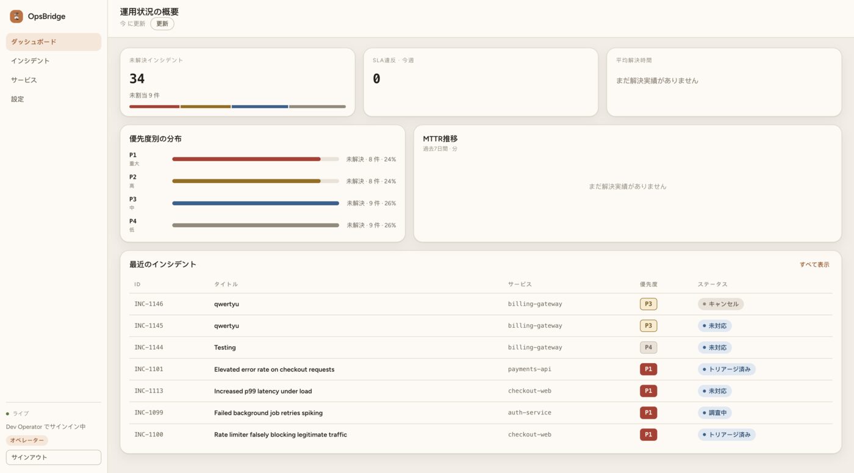This screenshot has height=473, width=854.
Task: Click the auth-service service cell
Action: pos(529,413)
